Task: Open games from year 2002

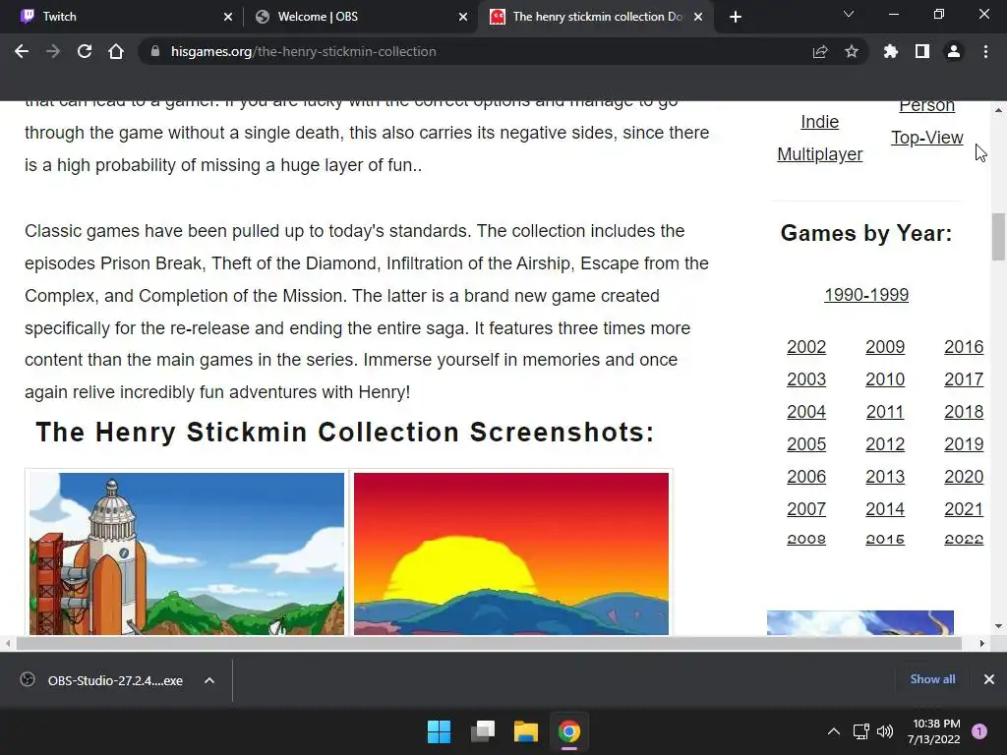Action: (x=806, y=347)
